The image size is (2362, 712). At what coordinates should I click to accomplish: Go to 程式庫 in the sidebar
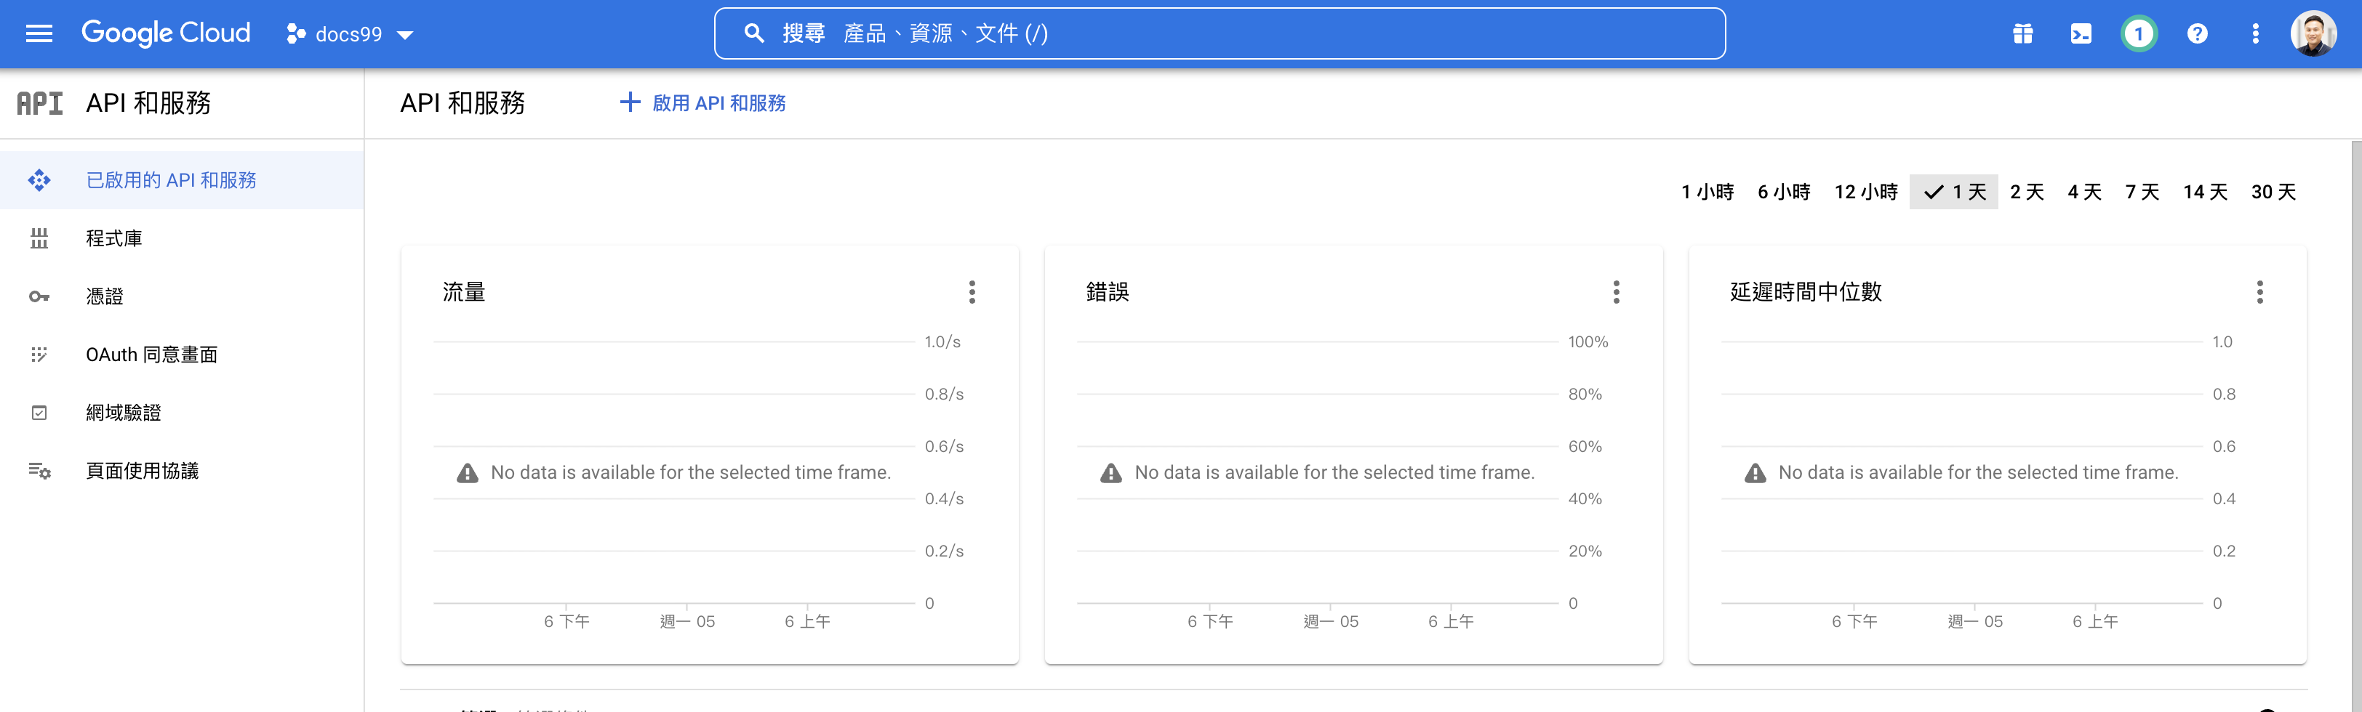point(113,238)
